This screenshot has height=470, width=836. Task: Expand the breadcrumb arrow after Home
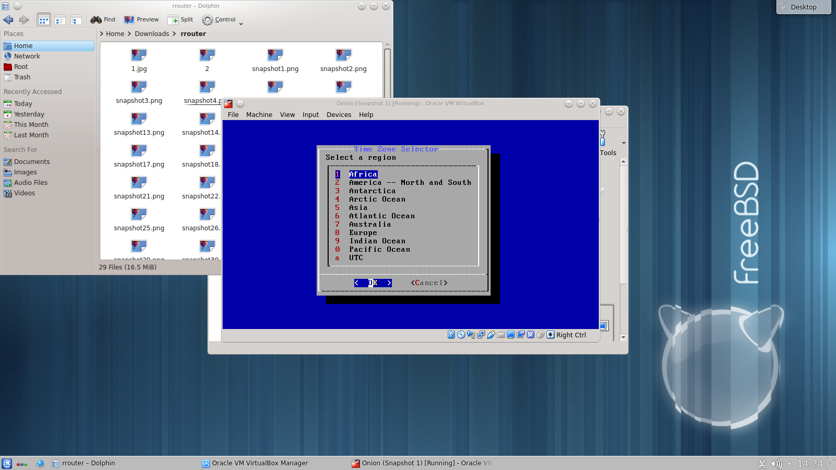[x=129, y=34]
